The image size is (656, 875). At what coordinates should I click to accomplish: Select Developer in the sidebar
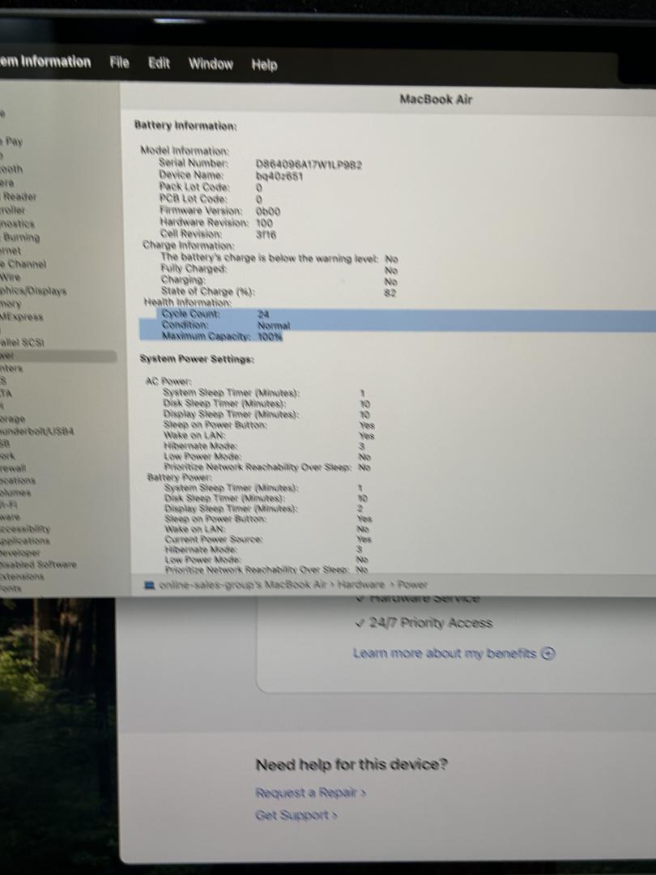[x=20, y=553]
